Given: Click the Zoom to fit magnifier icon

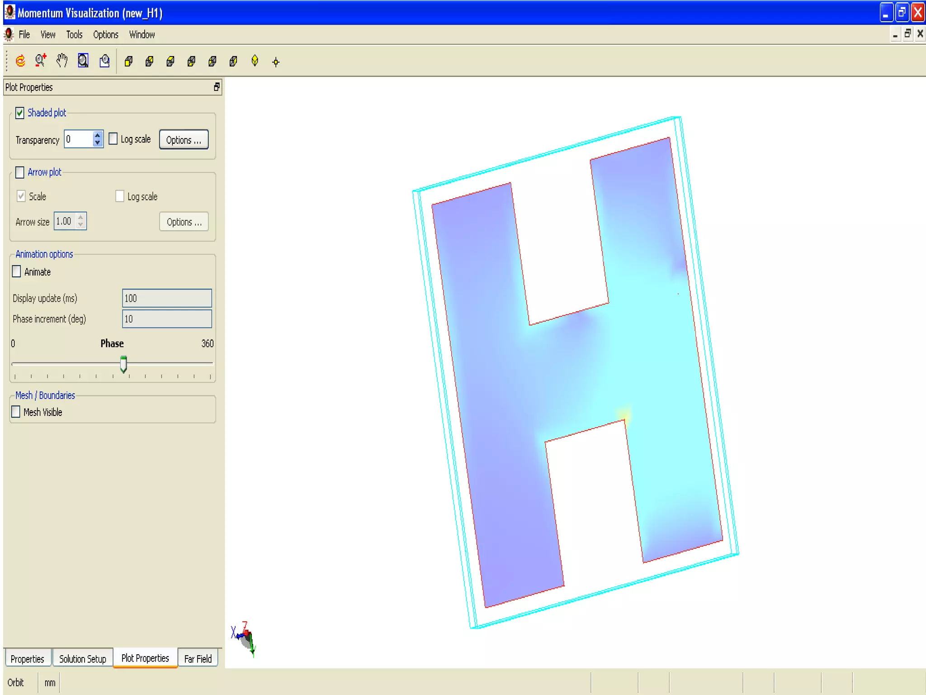Looking at the screenshot, I should tap(83, 61).
